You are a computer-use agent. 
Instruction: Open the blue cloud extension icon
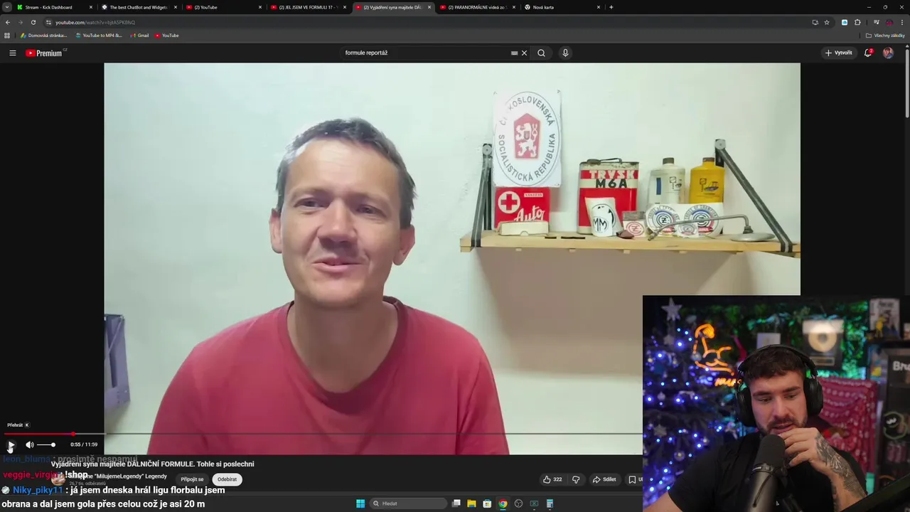(845, 22)
